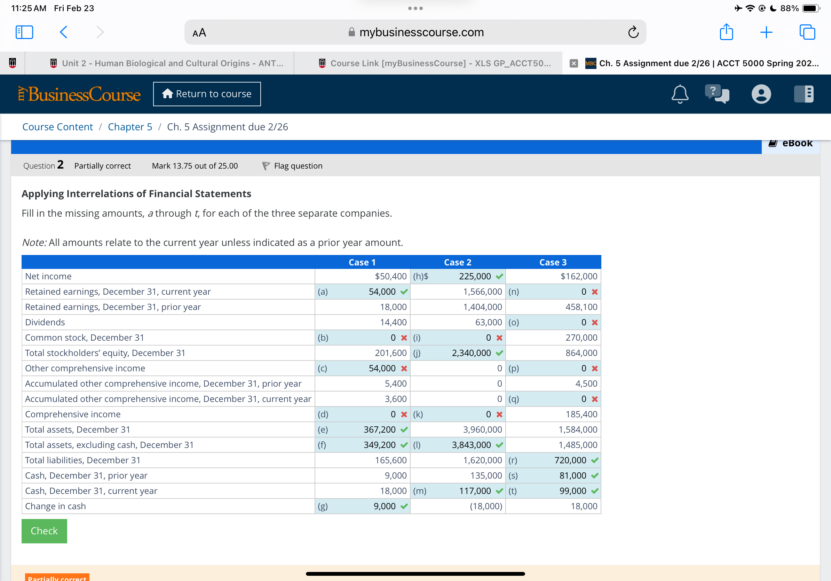Click the Partially correct status label
This screenshot has height=581, width=831.
103,166
